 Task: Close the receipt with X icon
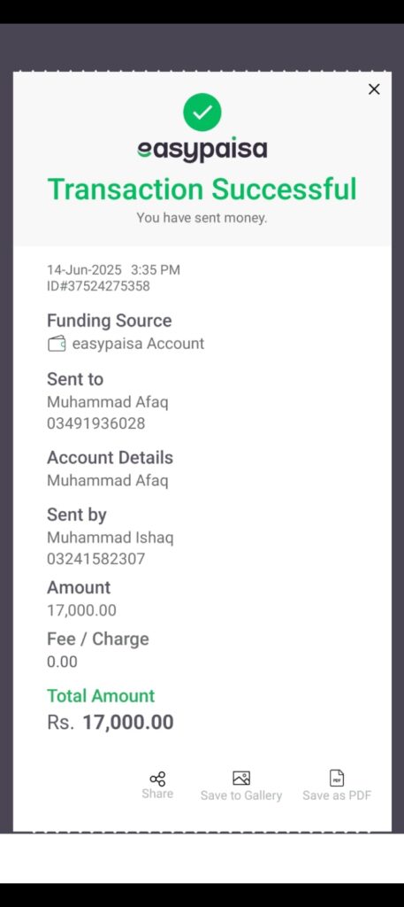coord(374,89)
